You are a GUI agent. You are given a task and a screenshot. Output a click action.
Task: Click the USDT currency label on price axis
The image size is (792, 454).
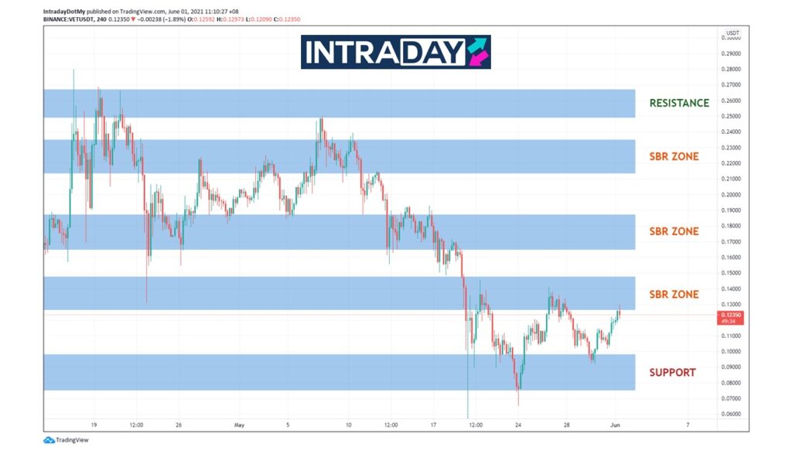[732, 33]
